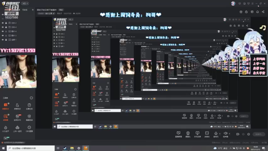This screenshot has width=268, height=151.
Task: Click the bell notification icon in top-right toolbar
Action: coord(257,12)
